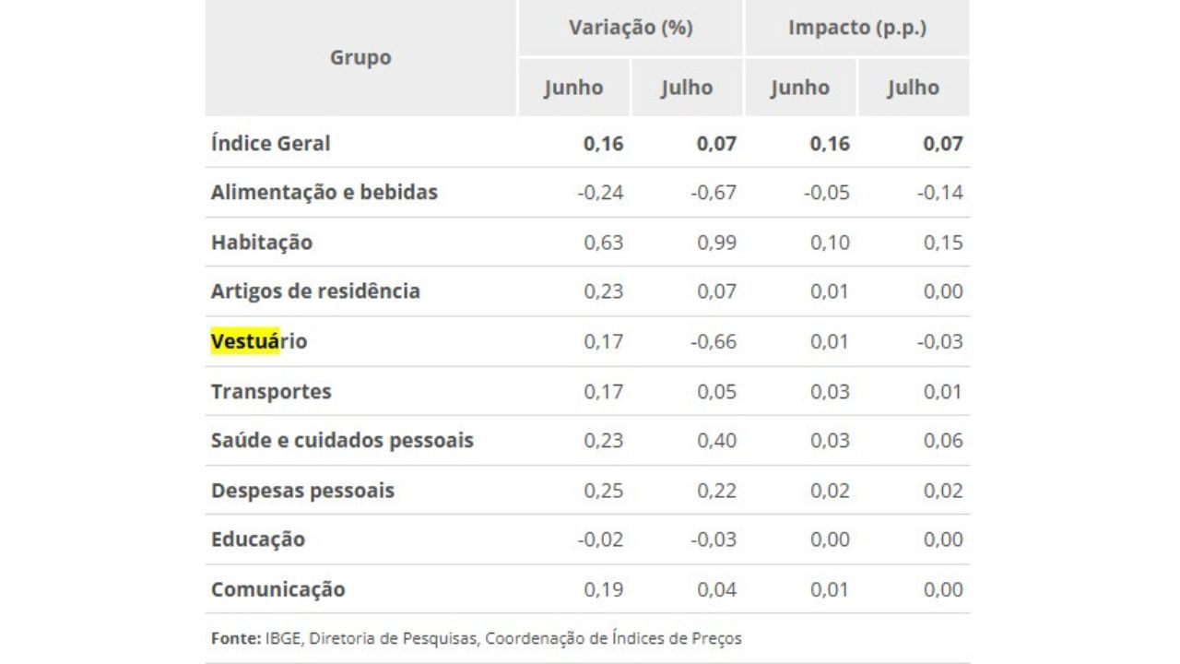Click the Saúde e cuidados pessoais label
This screenshot has width=1180, height=664.
(342, 440)
